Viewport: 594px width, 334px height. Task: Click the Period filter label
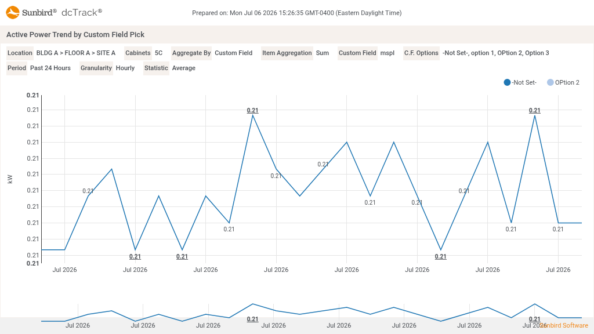[17, 68]
